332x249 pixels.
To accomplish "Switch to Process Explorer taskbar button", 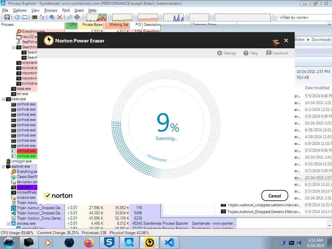I will tap(129, 243).
